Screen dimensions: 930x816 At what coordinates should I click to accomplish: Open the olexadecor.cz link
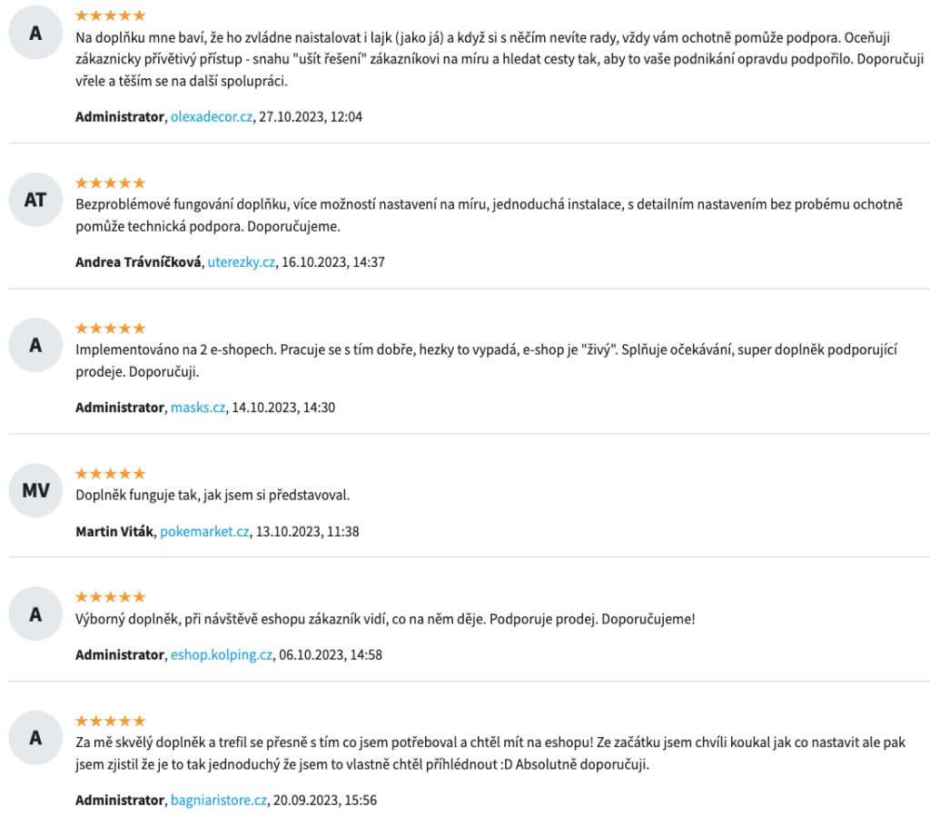pos(212,117)
